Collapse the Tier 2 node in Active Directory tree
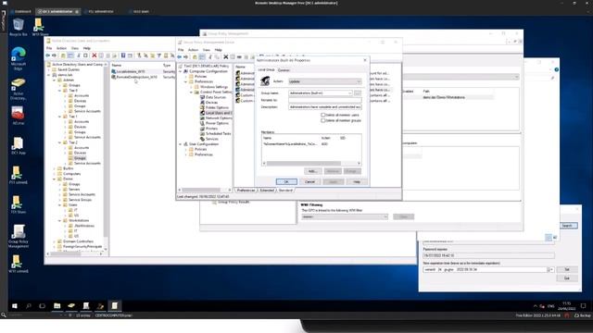This screenshot has height=333, width=593. [x=59, y=142]
